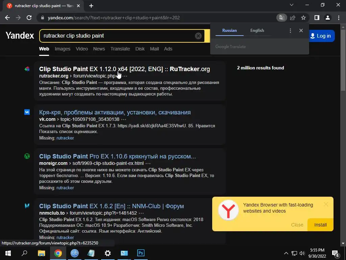Open the Clip Studio Paint EX 1.12.0 RuTracker result
This screenshot has width=346, height=260.
[124, 69]
